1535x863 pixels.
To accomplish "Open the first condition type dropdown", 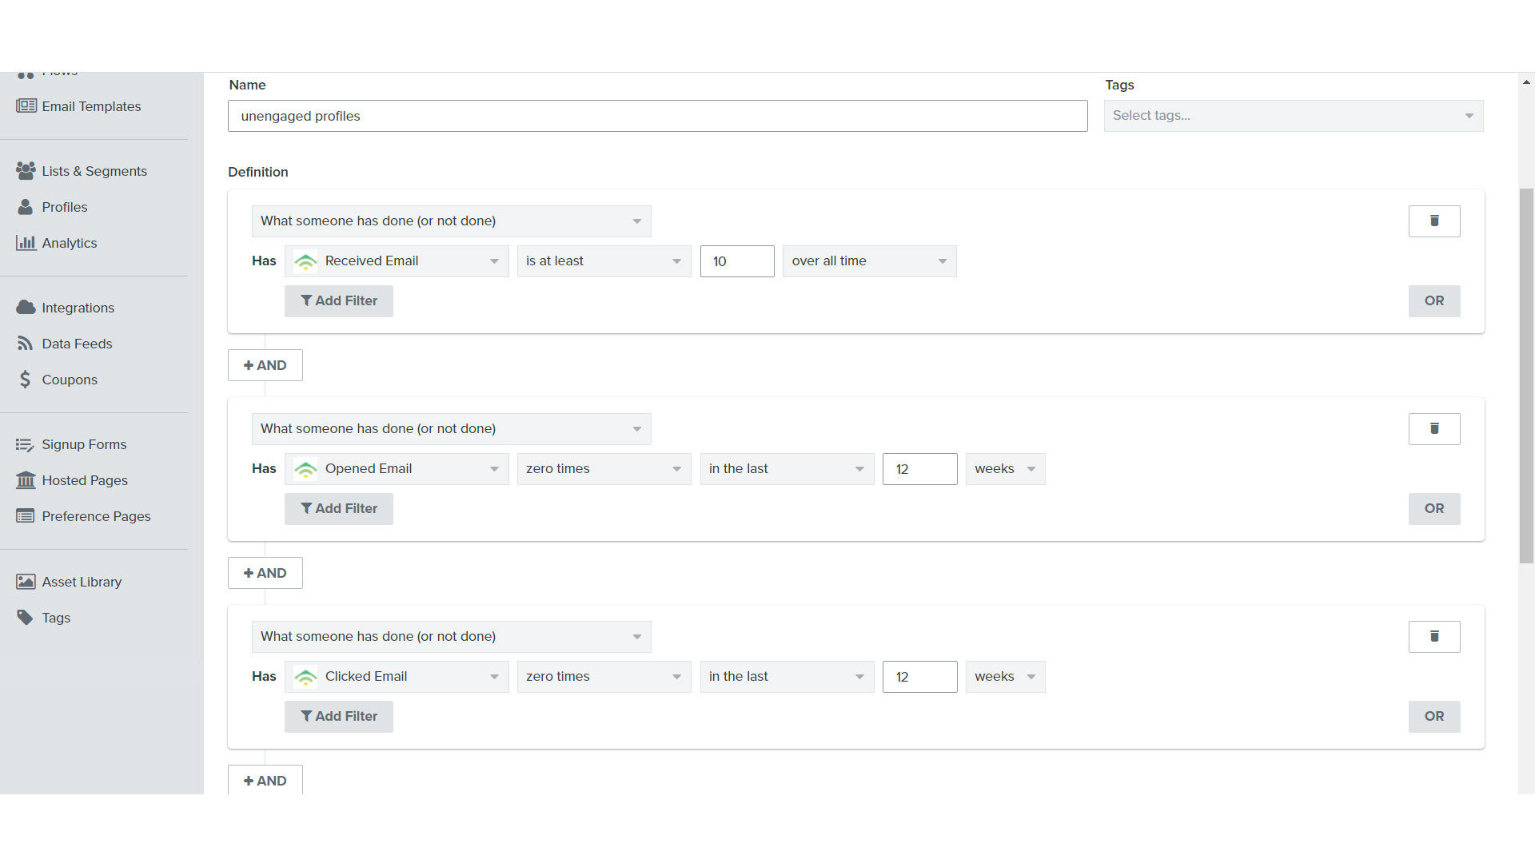I will 451,221.
